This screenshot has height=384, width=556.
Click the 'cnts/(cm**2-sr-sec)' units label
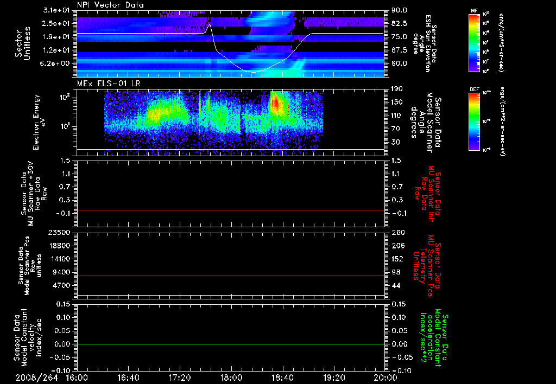point(501,42)
